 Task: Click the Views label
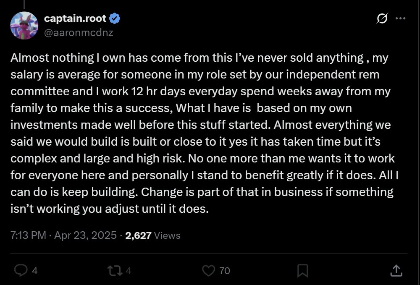167,235
